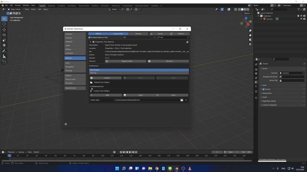Open the Render properties tab icon
Screen dimensions: 307x172
(x=256, y=69)
